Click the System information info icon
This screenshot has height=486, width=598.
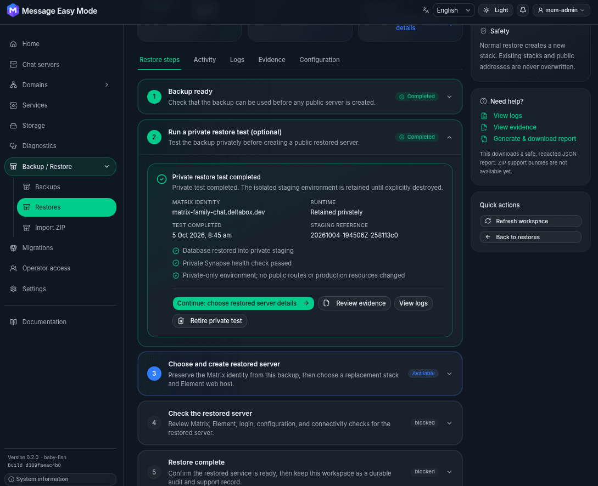pos(12,479)
